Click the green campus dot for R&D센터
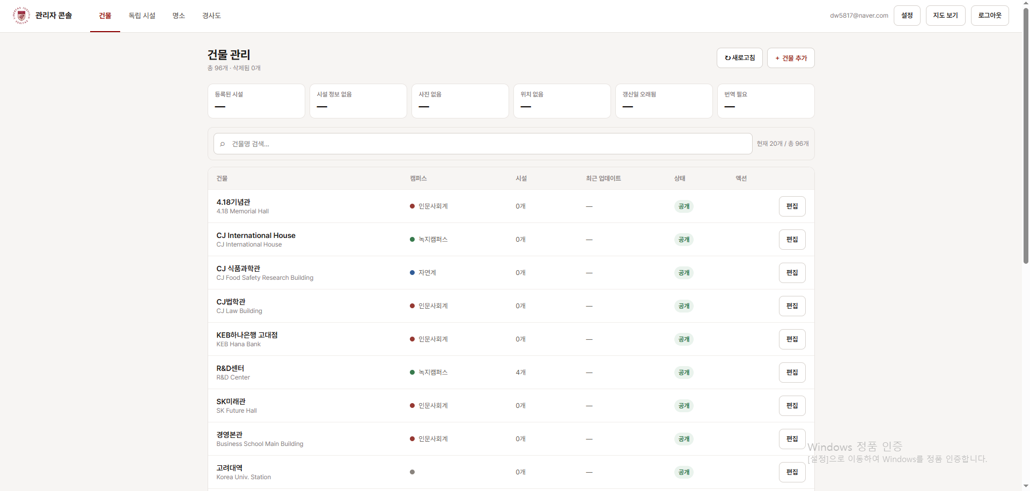The height and width of the screenshot is (491, 1030). tap(412, 373)
